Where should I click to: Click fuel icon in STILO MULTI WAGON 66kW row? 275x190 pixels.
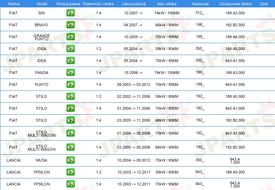coord(70,147)
